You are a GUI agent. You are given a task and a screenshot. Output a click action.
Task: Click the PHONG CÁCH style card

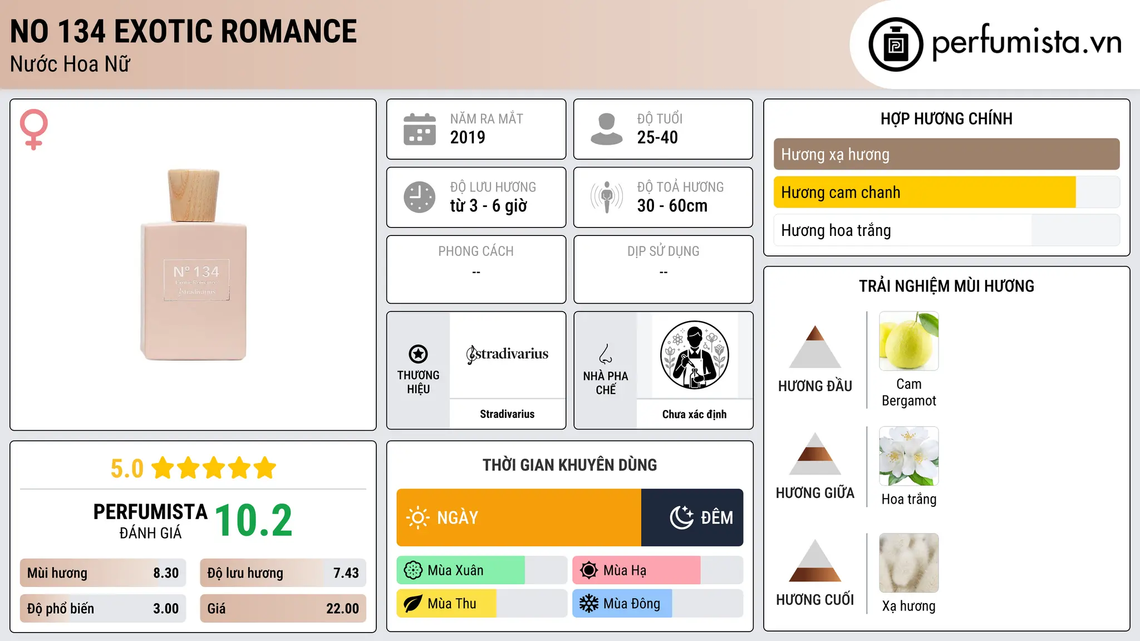click(476, 269)
